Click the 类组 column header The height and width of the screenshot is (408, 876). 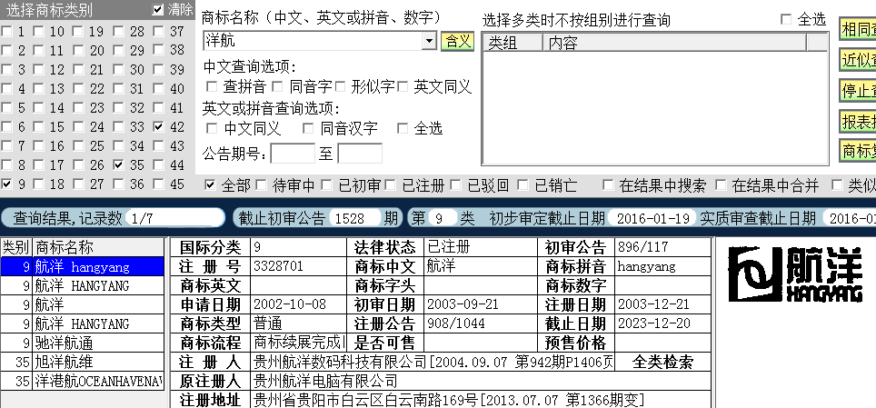point(513,43)
